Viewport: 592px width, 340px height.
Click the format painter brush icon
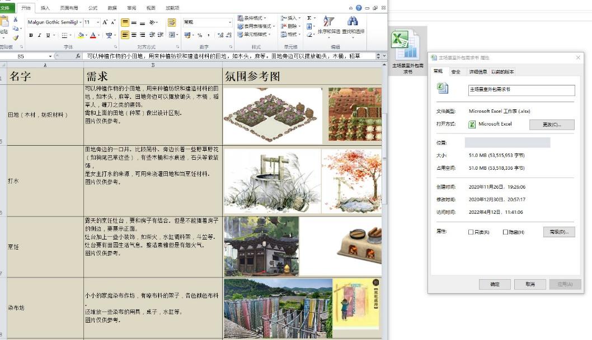pos(16,37)
